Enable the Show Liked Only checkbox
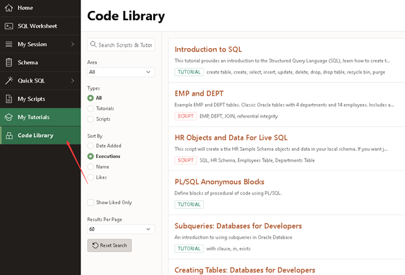Image resolution: width=405 pixels, height=275 pixels. (91, 203)
